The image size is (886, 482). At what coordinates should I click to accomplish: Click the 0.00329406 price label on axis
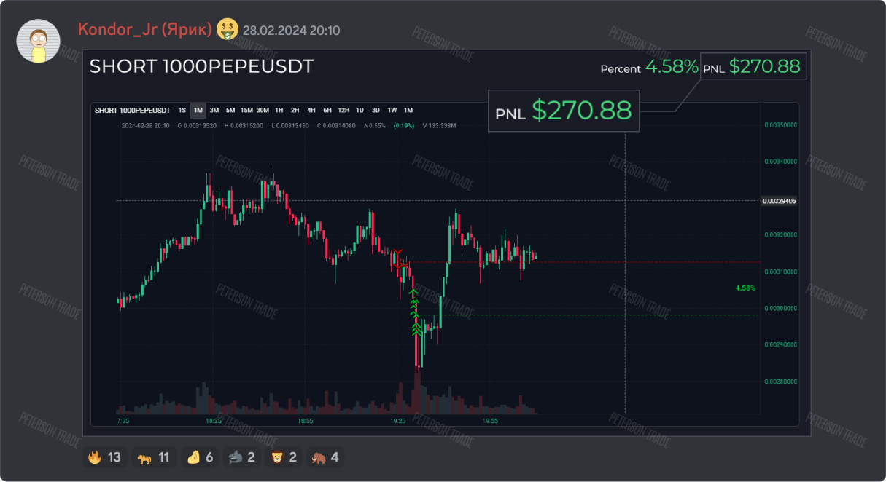click(x=779, y=200)
